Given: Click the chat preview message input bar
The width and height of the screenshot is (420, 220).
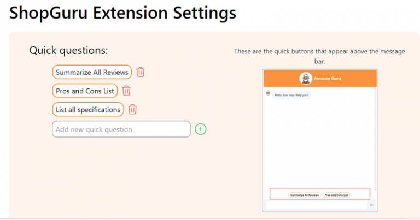Looking at the screenshot, I should coord(316,205).
